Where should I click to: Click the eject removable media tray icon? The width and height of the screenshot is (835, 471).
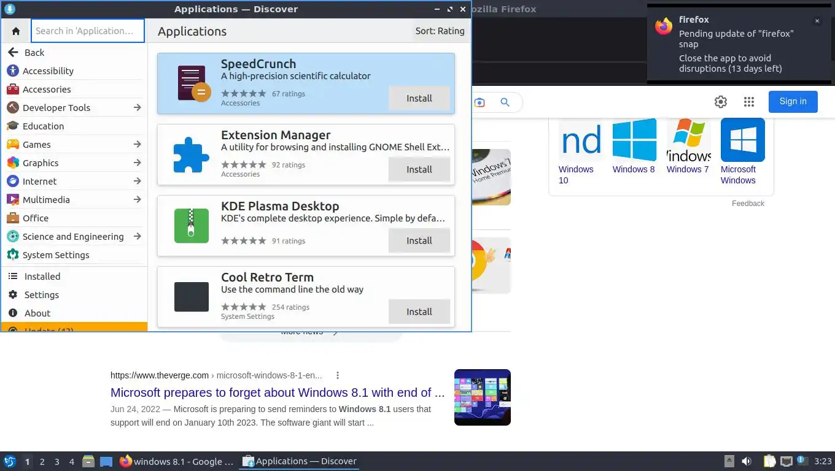[x=729, y=461]
